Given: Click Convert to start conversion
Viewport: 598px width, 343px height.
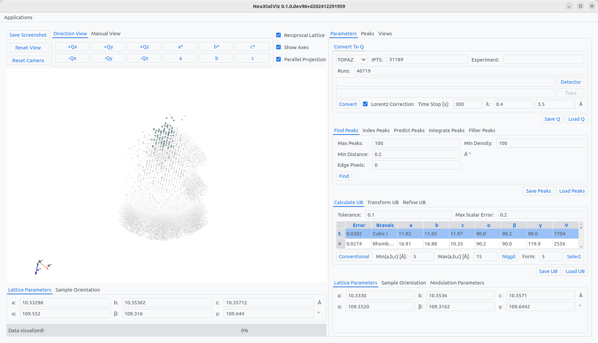Looking at the screenshot, I should coord(348,104).
